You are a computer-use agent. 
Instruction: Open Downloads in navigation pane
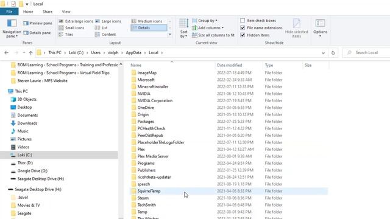pos(27,123)
